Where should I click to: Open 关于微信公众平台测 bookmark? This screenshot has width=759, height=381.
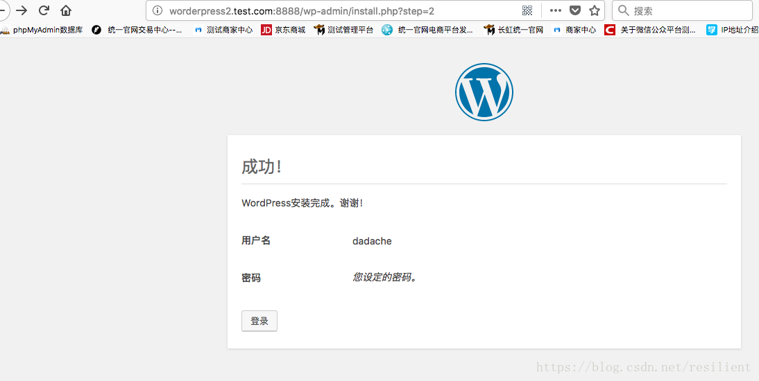pyautogui.click(x=650, y=30)
